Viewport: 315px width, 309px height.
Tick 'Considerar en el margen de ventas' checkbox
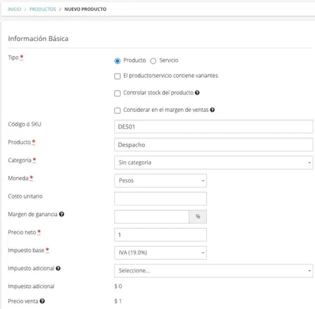click(117, 111)
